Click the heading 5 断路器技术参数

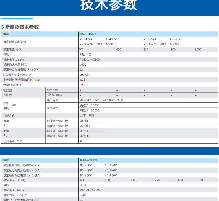[20, 27]
